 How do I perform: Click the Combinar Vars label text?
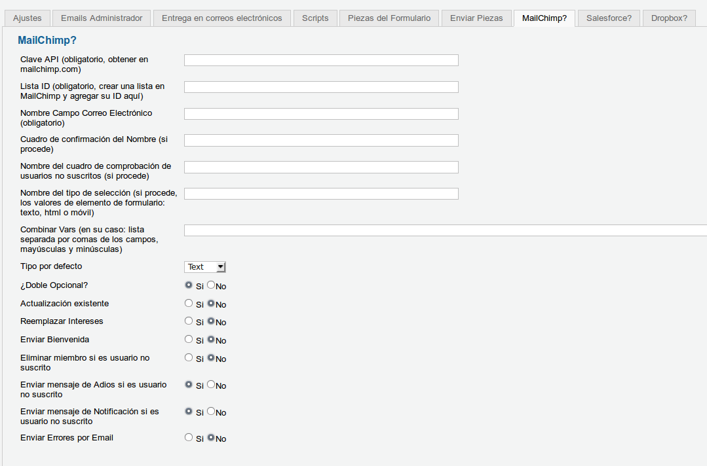coord(89,240)
